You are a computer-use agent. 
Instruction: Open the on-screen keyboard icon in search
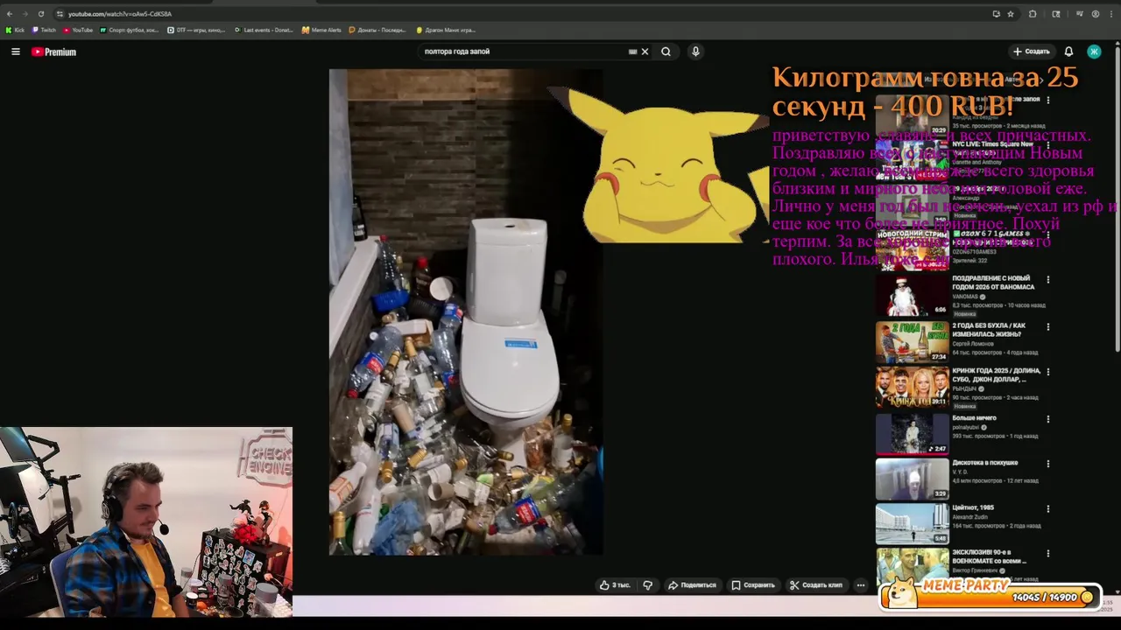click(x=632, y=52)
